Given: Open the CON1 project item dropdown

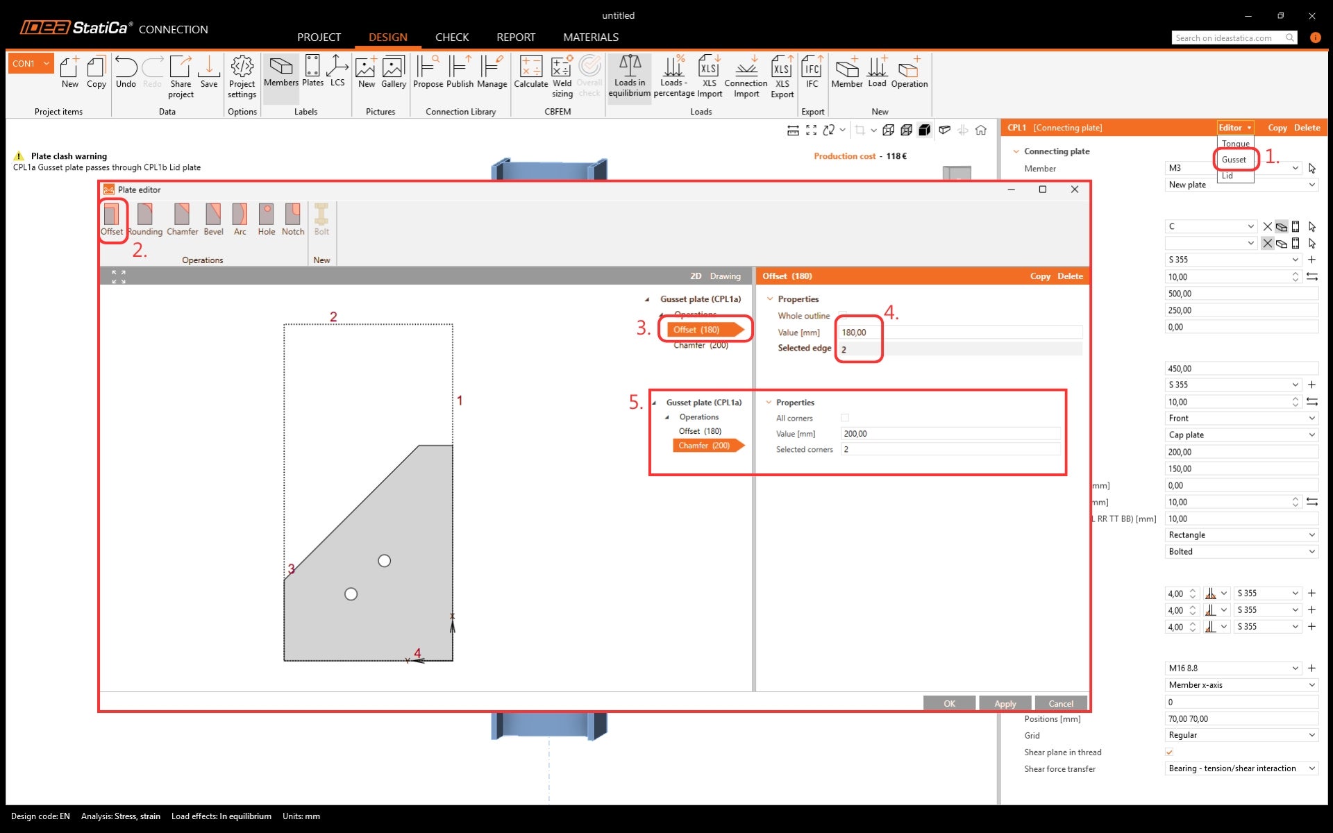Looking at the screenshot, I should 46,63.
